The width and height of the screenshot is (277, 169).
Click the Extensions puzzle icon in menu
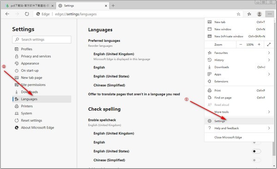[210, 82]
